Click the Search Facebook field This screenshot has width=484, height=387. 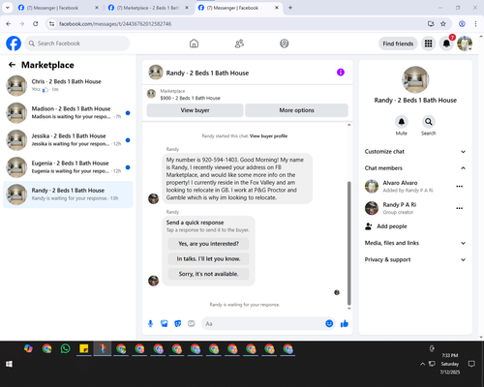click(x=77, y=44)
